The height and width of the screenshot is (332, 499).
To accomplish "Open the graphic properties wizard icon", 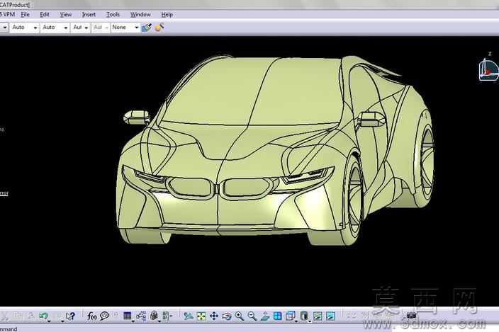I will coord(159,28).
